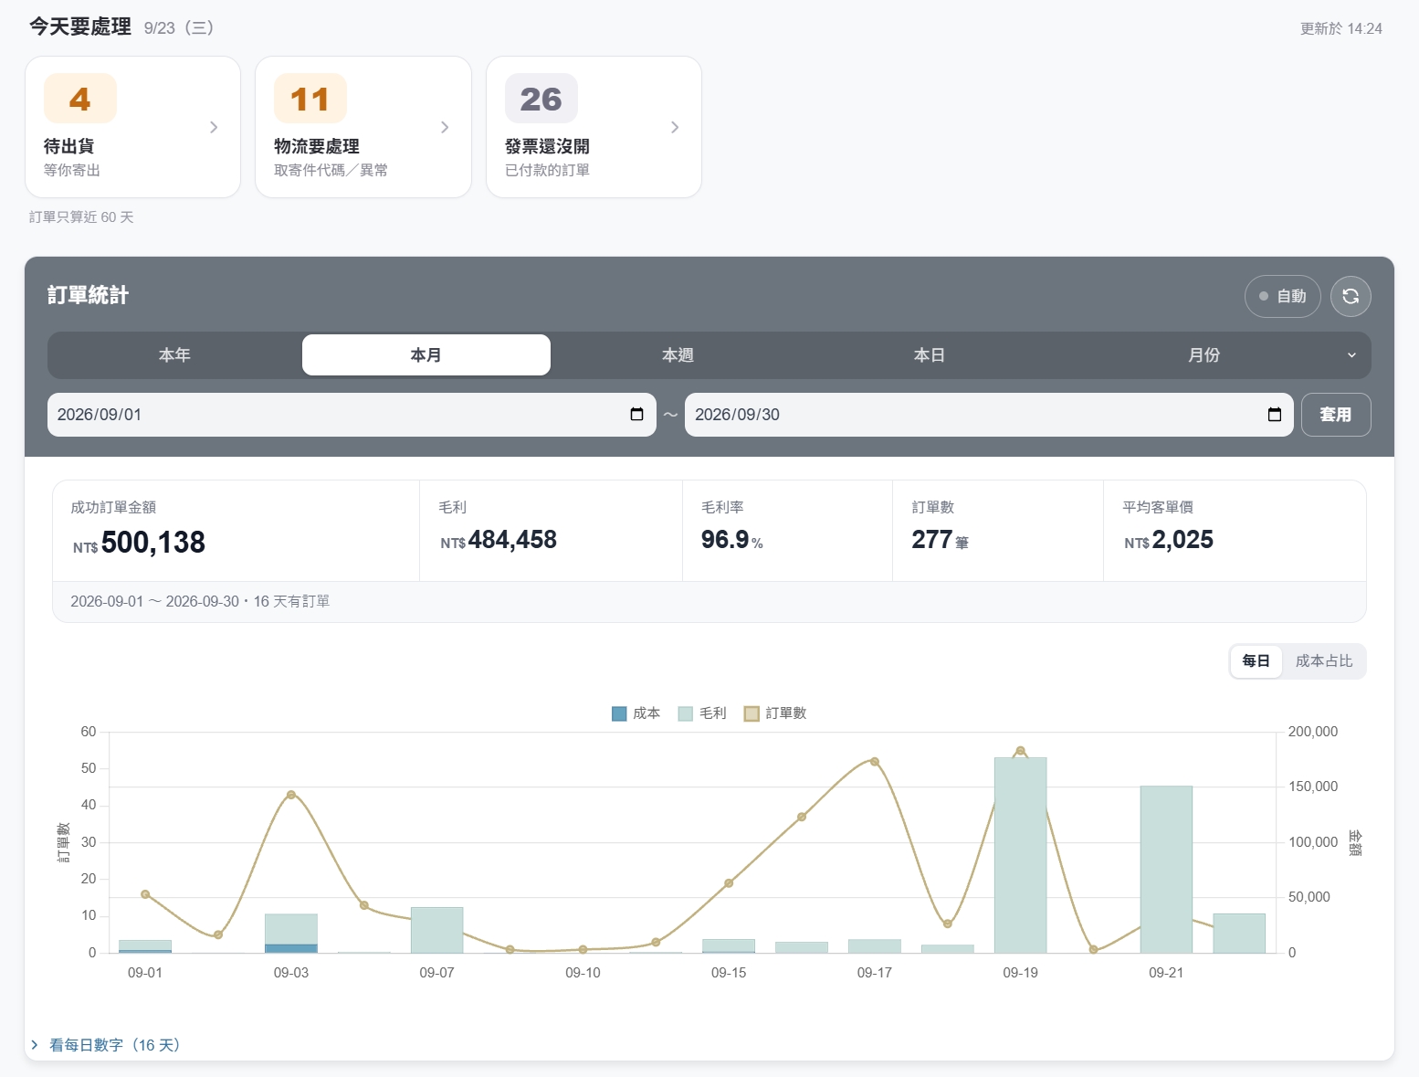Image resolution: width=1419 pixels, height=1077 pixels.
Task: Click the 套用 apply button
Action: (x=1335, y=415)
